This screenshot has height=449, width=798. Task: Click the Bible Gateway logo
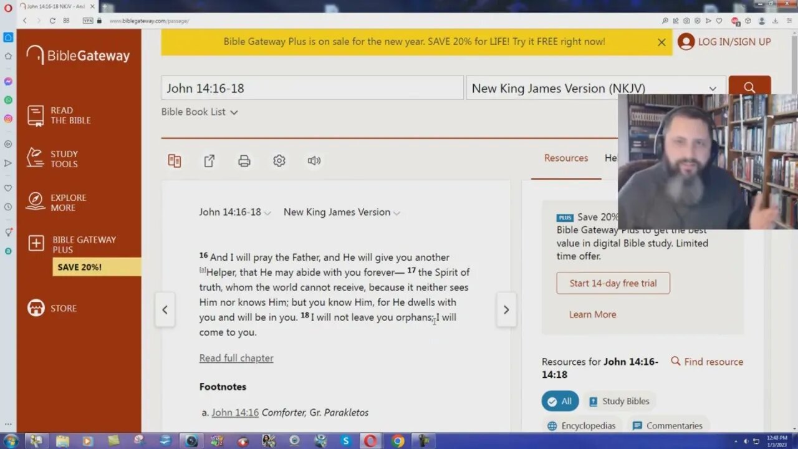[x=78, y=56]
